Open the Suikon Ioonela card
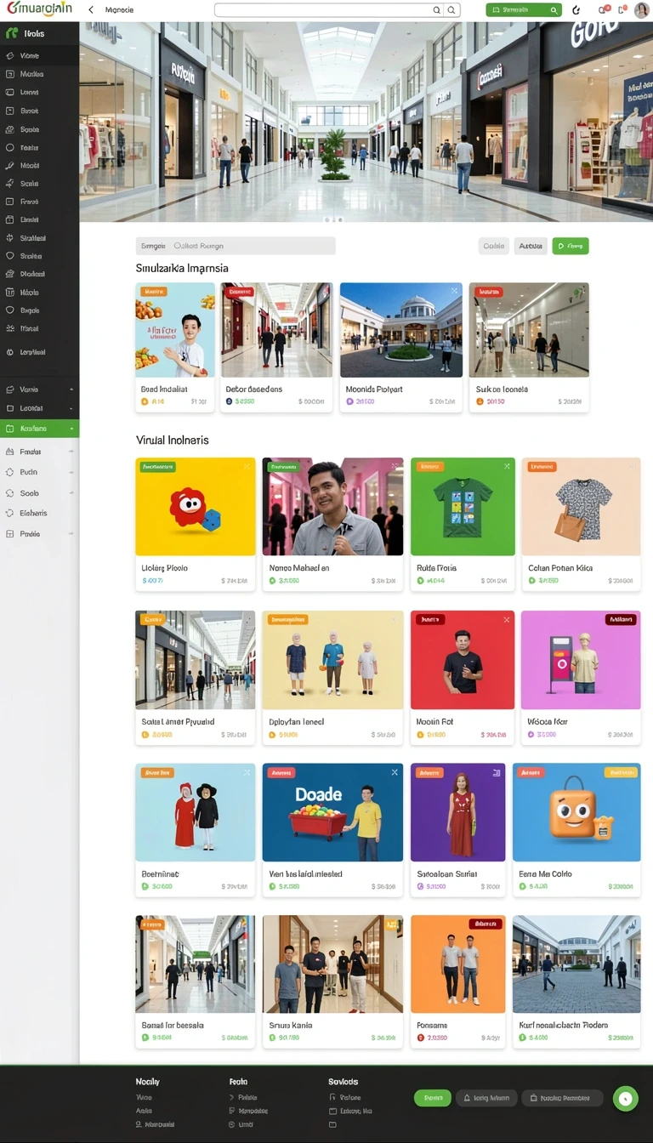 (529, 347)
